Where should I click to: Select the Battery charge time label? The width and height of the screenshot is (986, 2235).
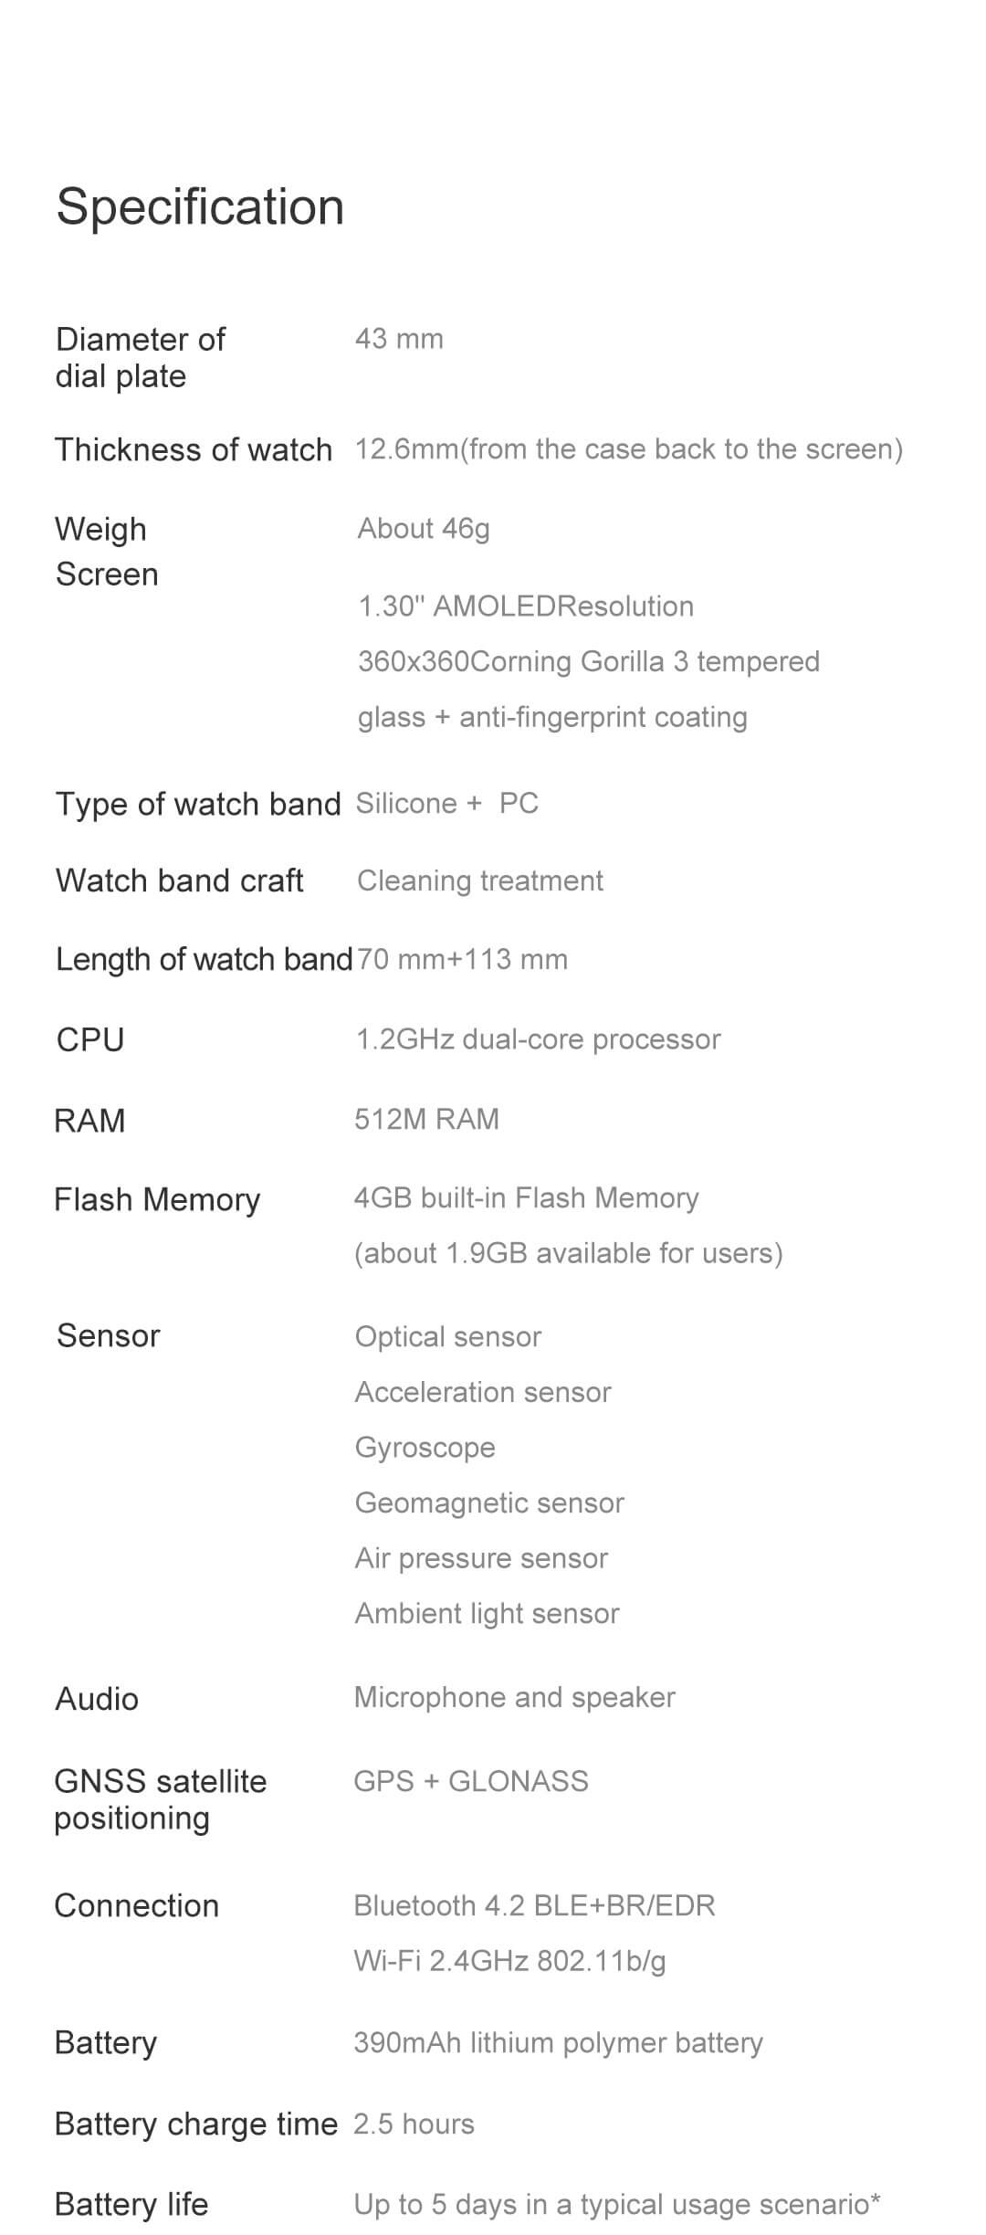tap(196, 2124)
